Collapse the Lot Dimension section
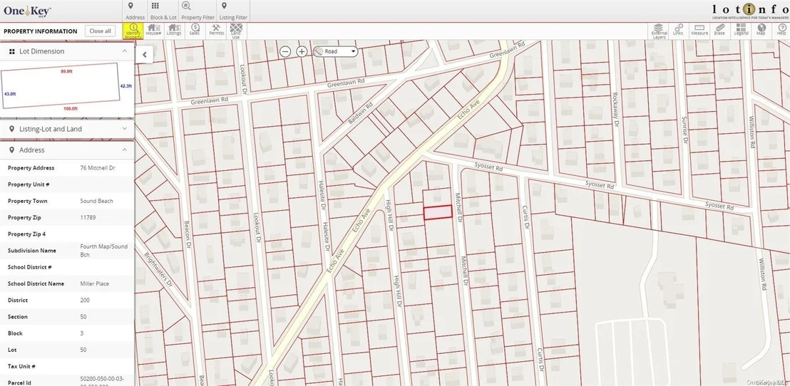This screenshot has width=790, height=386. 125,51
